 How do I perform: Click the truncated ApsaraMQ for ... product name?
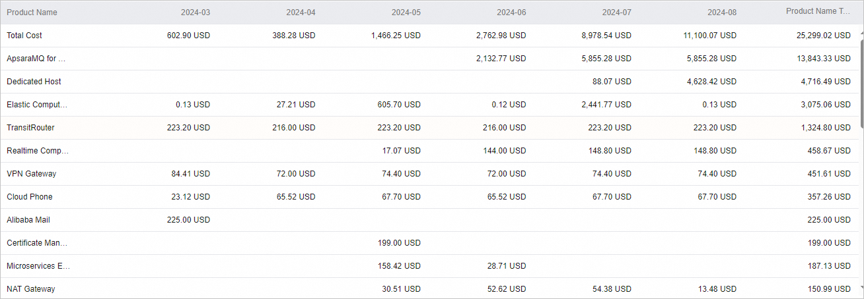tap(36, 59)
